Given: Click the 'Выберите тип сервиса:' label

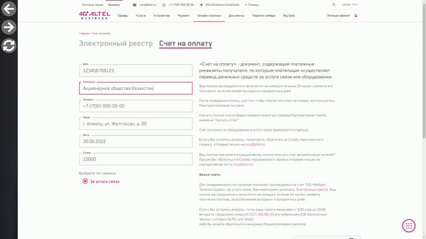Looking at the screenshot, I should click(97, 173).
